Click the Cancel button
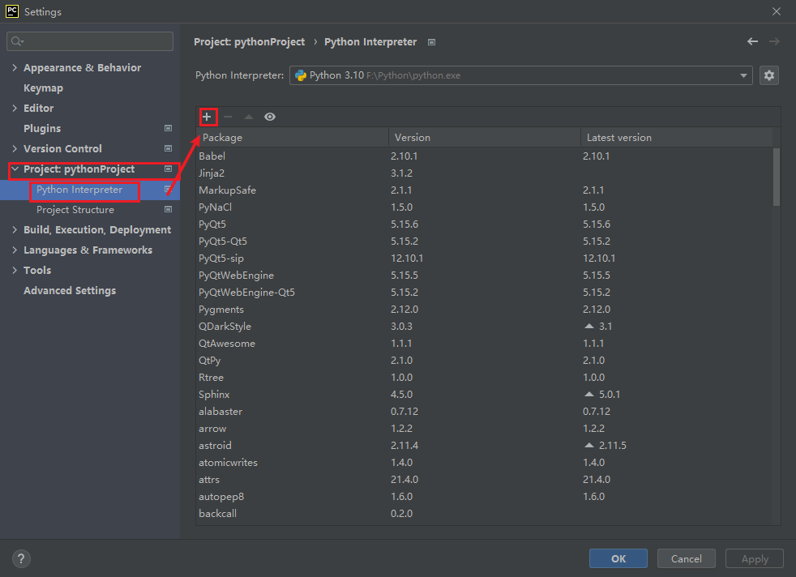 686,558
